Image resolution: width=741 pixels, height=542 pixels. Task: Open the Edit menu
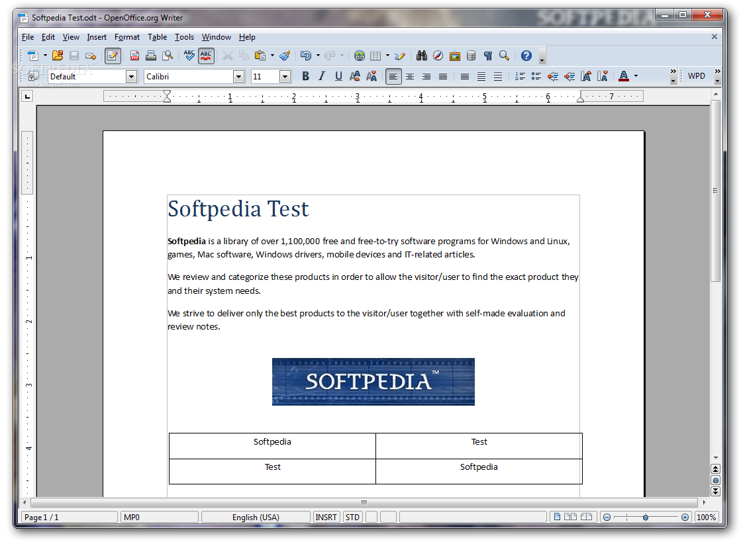tap(48, 37)
